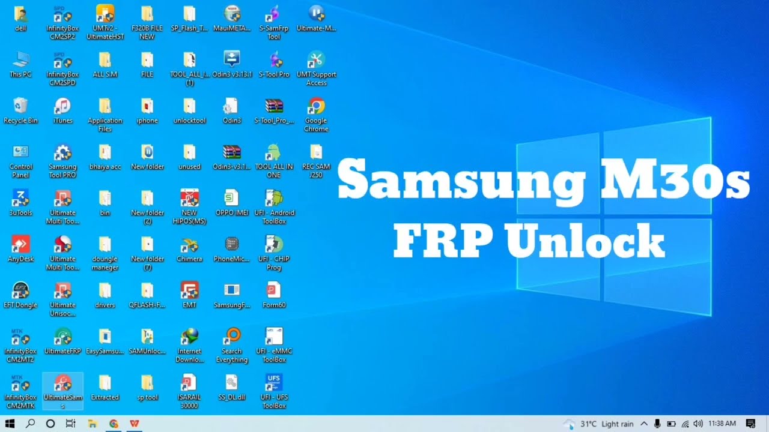Image resolution: width=769 pixels, height=432 pixels.
Task: Open Control Panel icon
Action: pyautogui.click(x=20, y=161)
